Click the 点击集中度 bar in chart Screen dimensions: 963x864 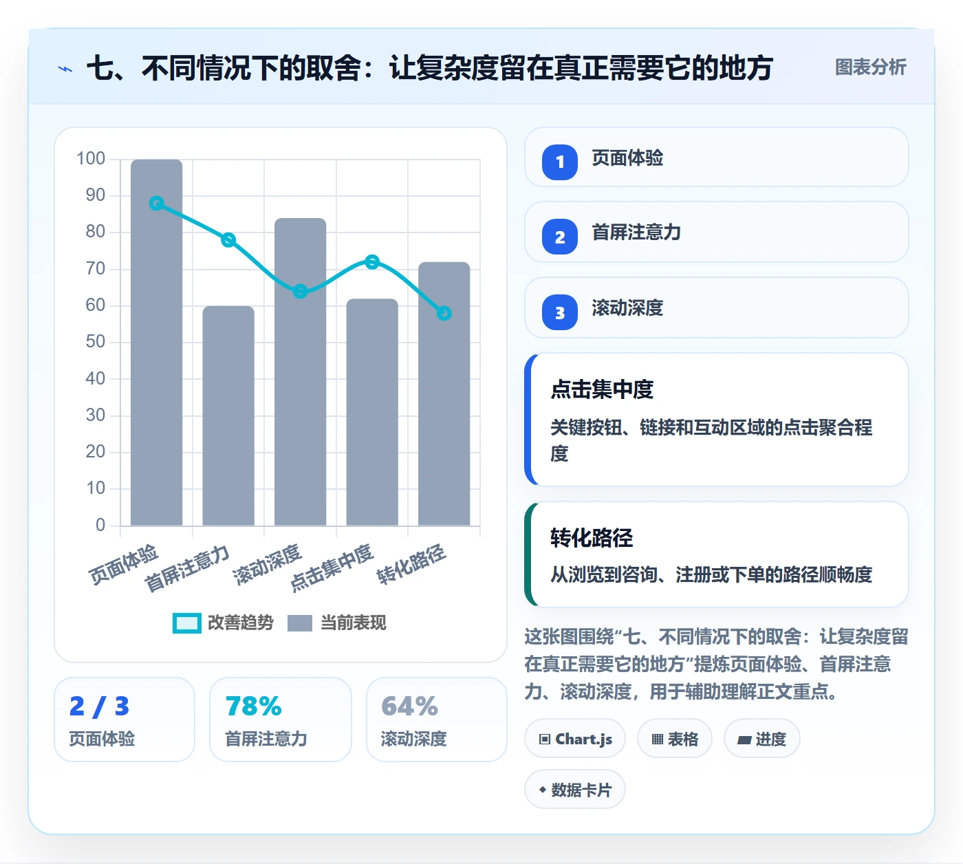click(372, 412)
